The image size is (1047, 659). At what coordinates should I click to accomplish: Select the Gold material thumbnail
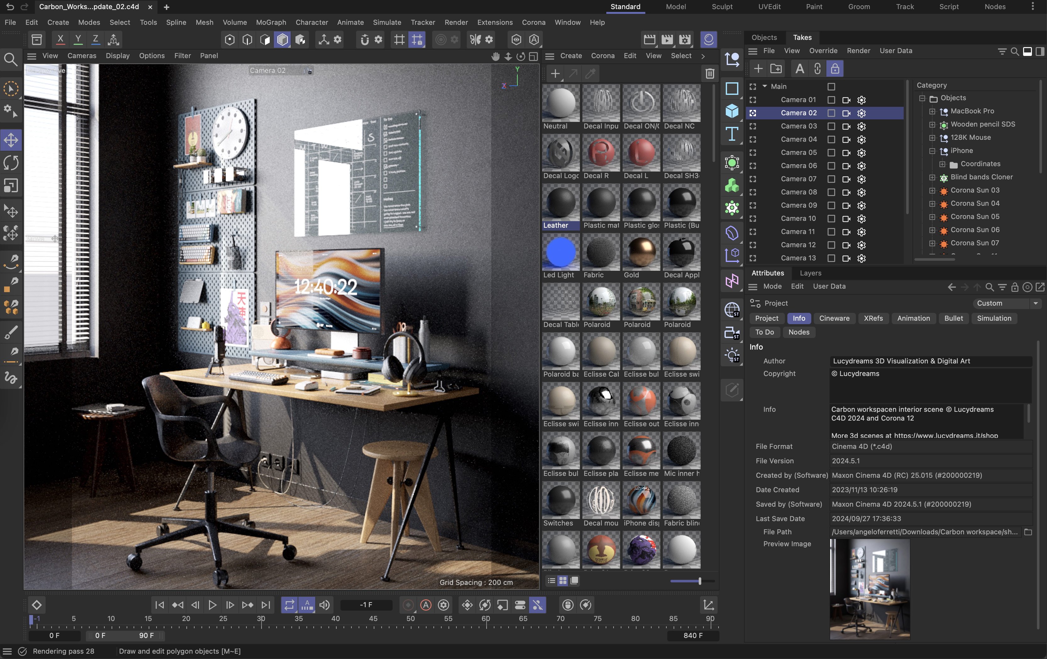pyautogui.click(x=641, y=253)
